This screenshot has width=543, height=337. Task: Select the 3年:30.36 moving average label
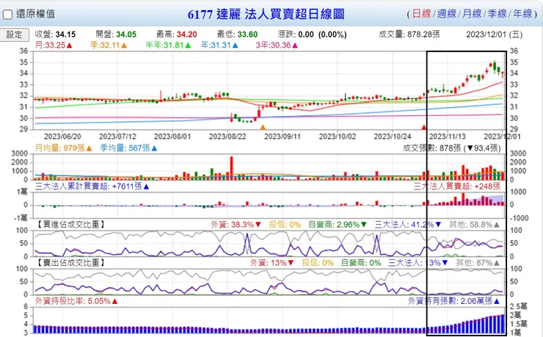pos(277,45)
